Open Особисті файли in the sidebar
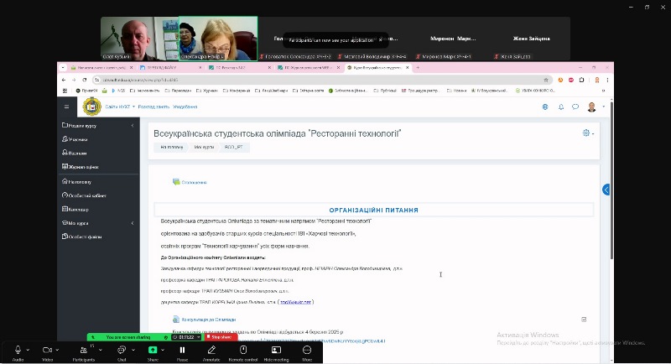671x364 pixels. point(81,237)
